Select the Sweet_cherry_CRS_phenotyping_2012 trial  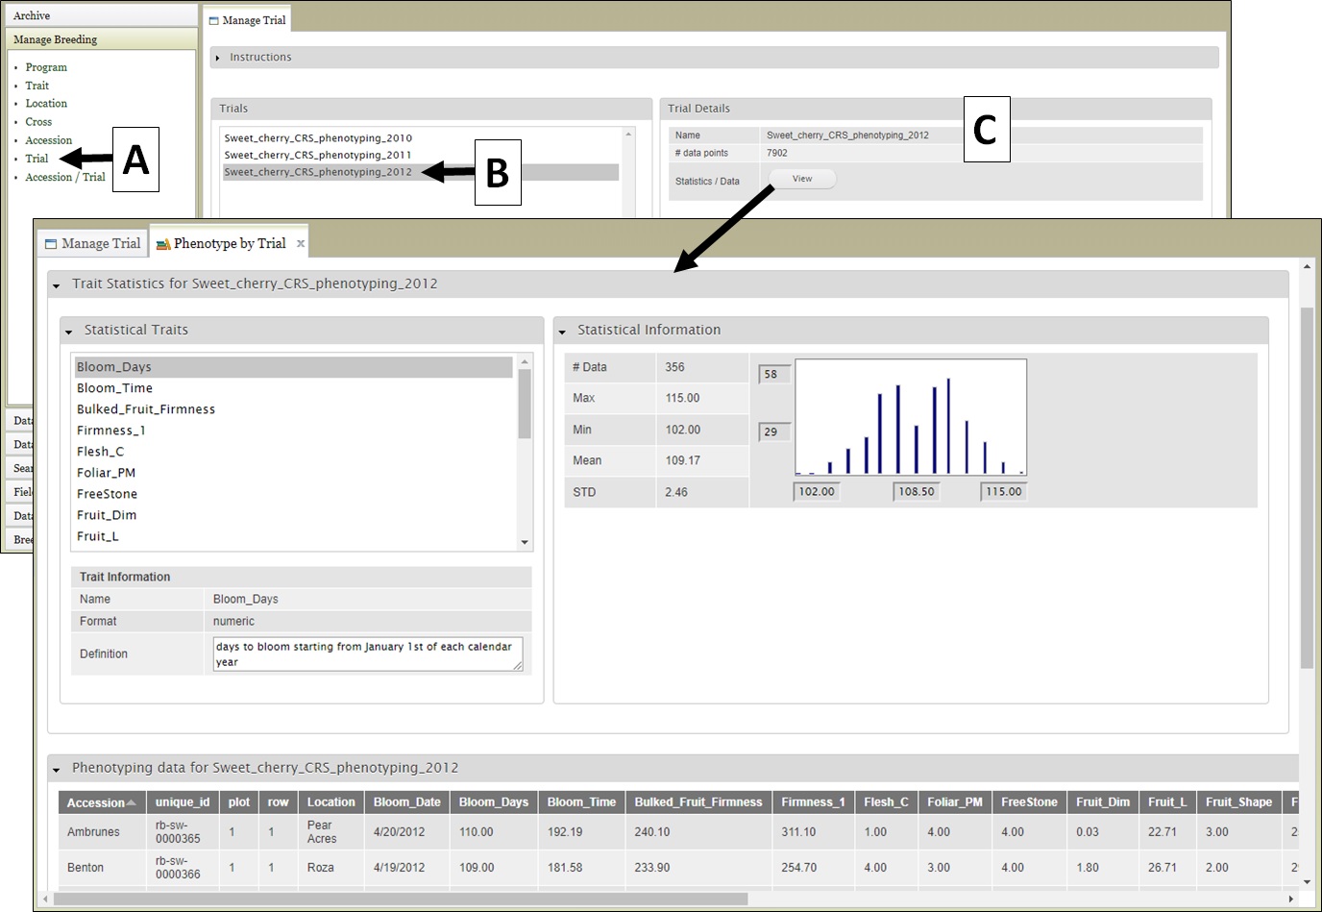[x=421, y=172]
